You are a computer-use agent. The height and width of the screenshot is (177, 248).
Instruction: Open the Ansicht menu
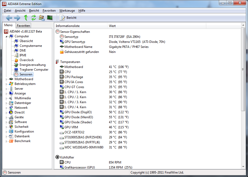click(x=20, y=11)
